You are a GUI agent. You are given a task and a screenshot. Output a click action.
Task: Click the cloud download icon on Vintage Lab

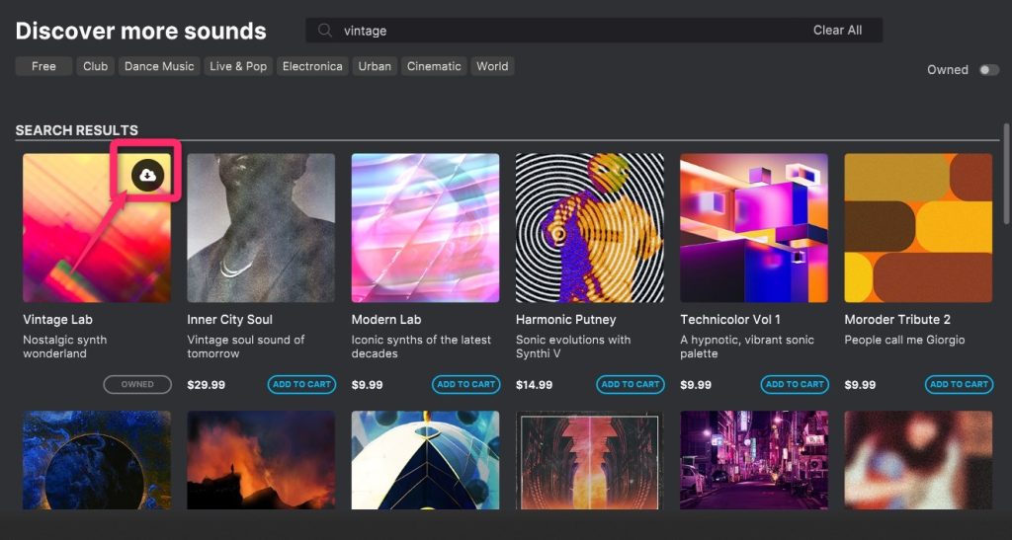[x=147, y=175]
